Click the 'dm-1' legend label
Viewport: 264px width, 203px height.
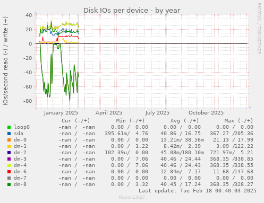(x=20, y=146)
